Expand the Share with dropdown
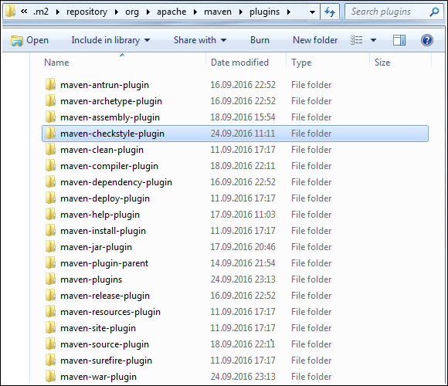 (x=224, y=40)
